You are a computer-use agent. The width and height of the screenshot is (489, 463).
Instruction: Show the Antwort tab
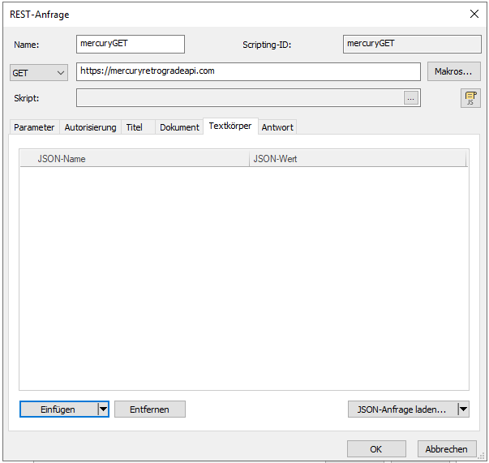[x=277, y=127]
